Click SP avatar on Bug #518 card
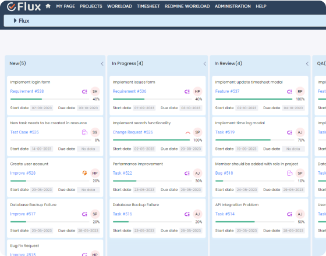 click(300, 173)
